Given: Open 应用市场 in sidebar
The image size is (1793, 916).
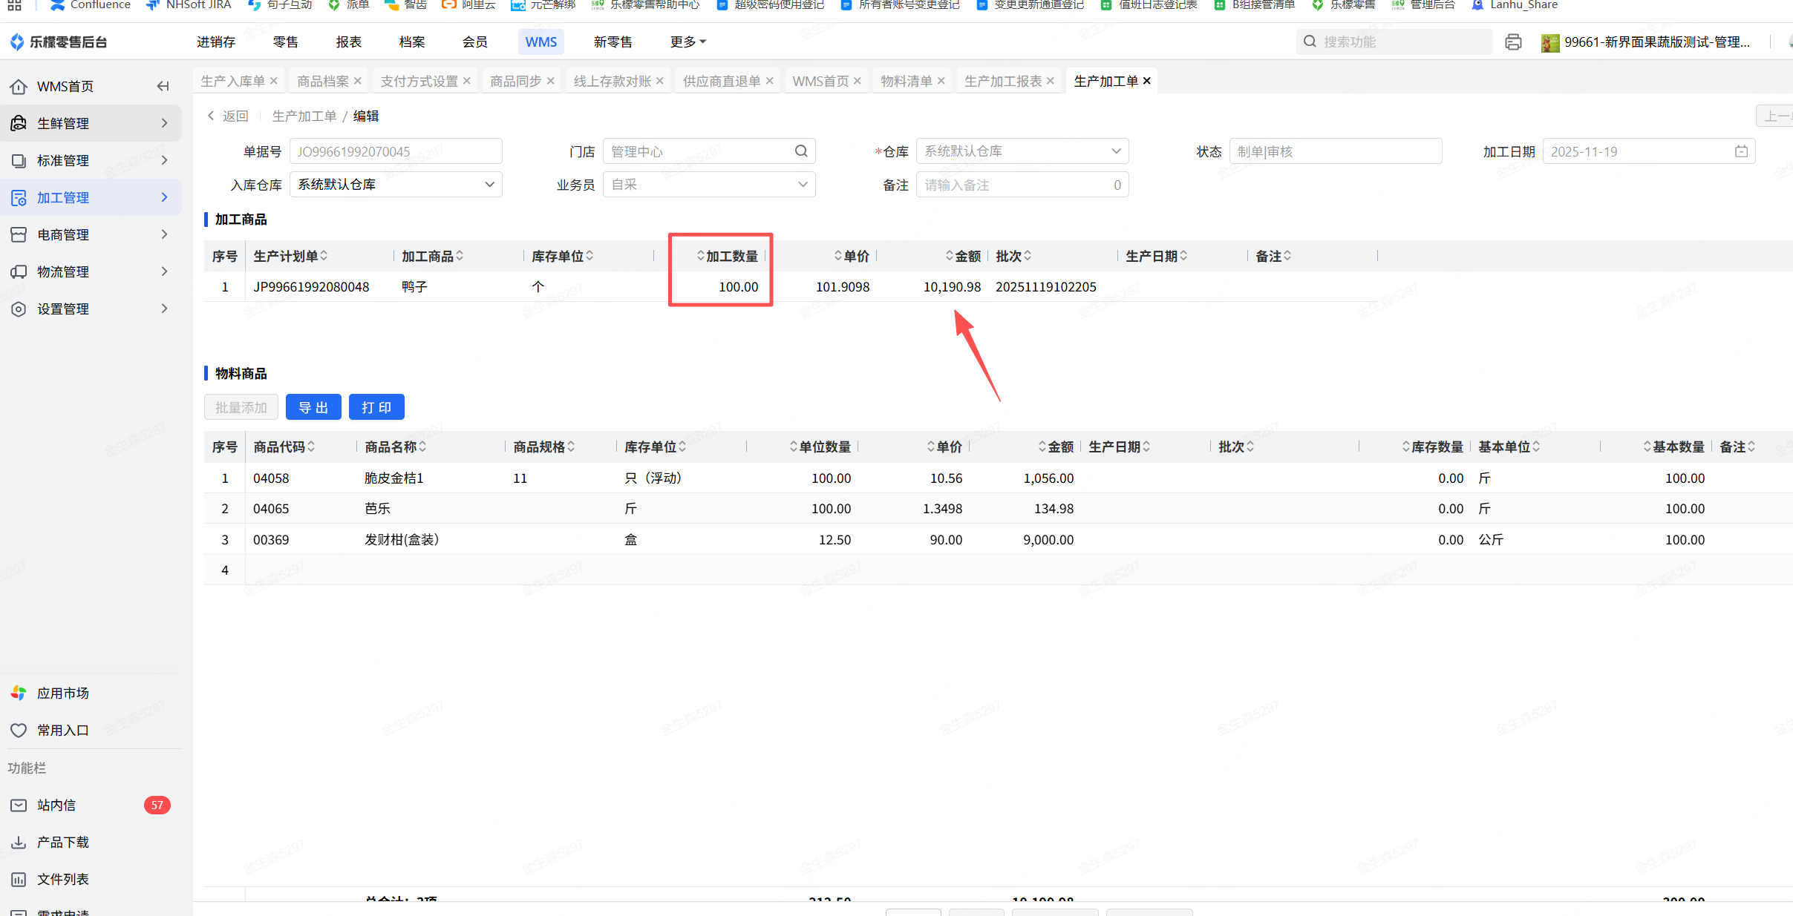Looking at the screenshot, I should [x=62, y=693].
